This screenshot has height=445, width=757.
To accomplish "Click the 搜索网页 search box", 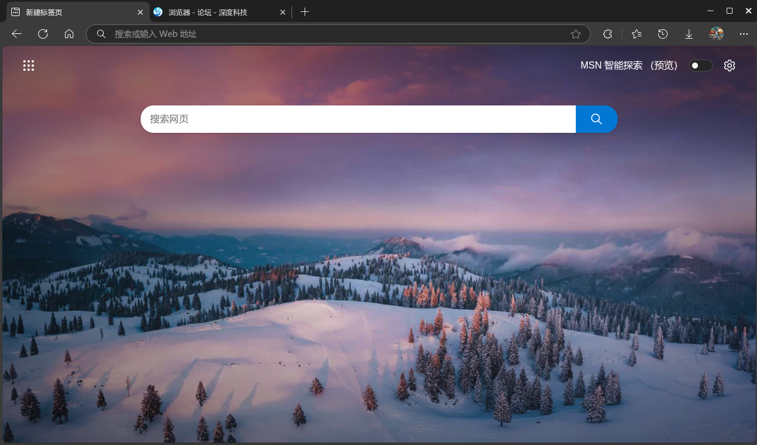I will (358, 119).
